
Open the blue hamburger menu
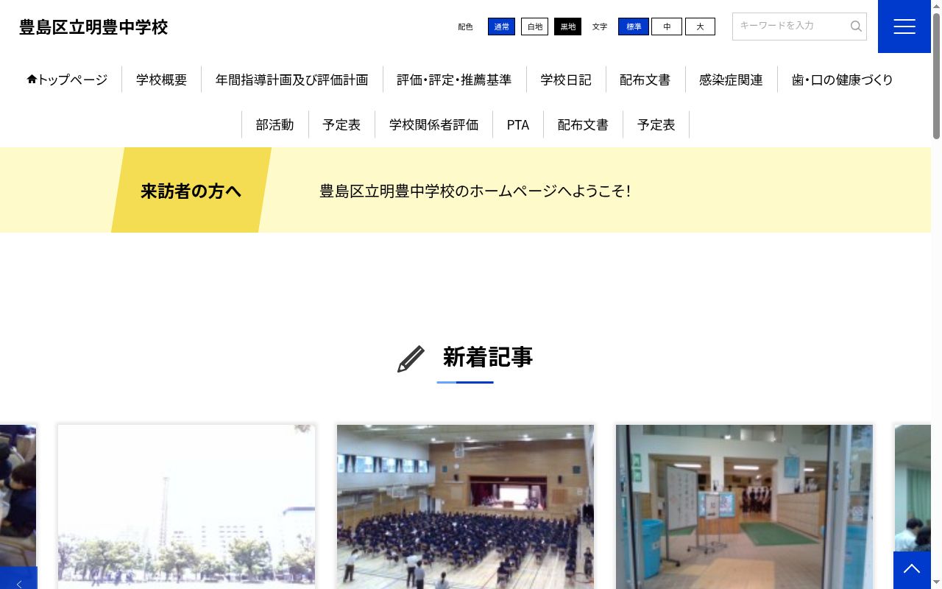point(904,27)
